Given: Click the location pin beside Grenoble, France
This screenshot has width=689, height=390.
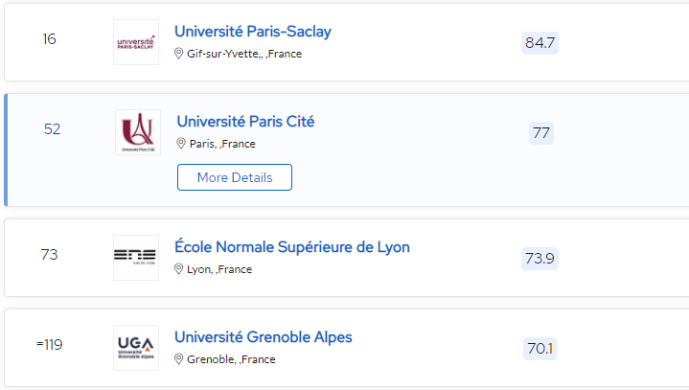Looking at the screenshot, I should pos(179,359).
